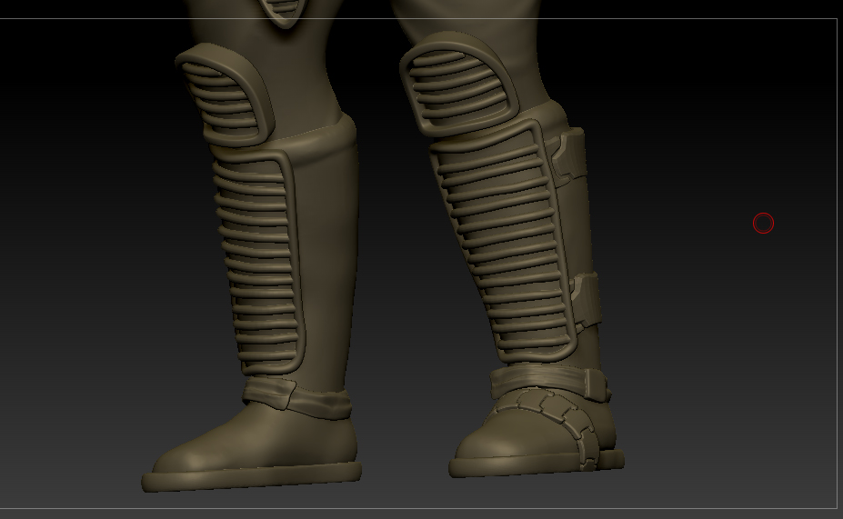Viewport: 843px width, 519px height.
Task: Click the knee pad on the left-hand leg
Action: coord(226,94)
